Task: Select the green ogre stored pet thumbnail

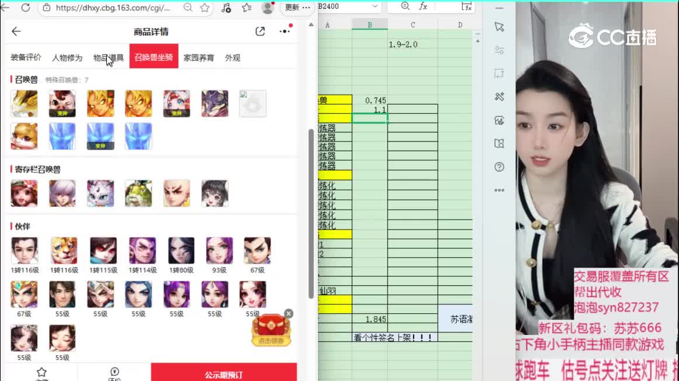Action: click(138, 193)
